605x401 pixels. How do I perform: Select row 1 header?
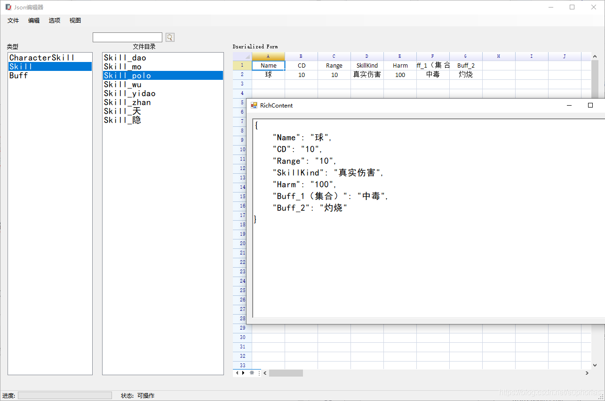tap(242, 65)
